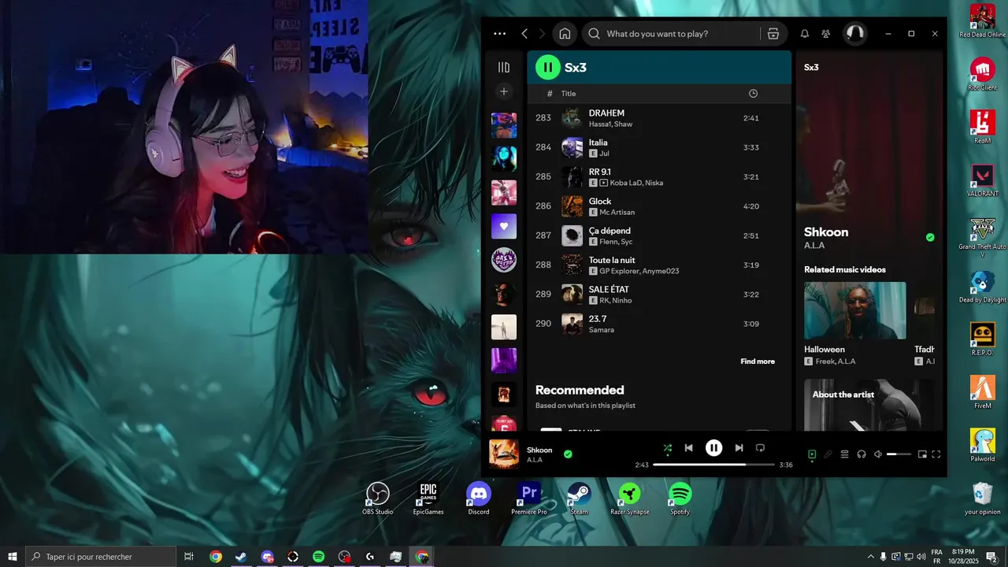Select track Italia by Jul
1008x567 pixels.
pyautogui.click(x=658, y=147)
